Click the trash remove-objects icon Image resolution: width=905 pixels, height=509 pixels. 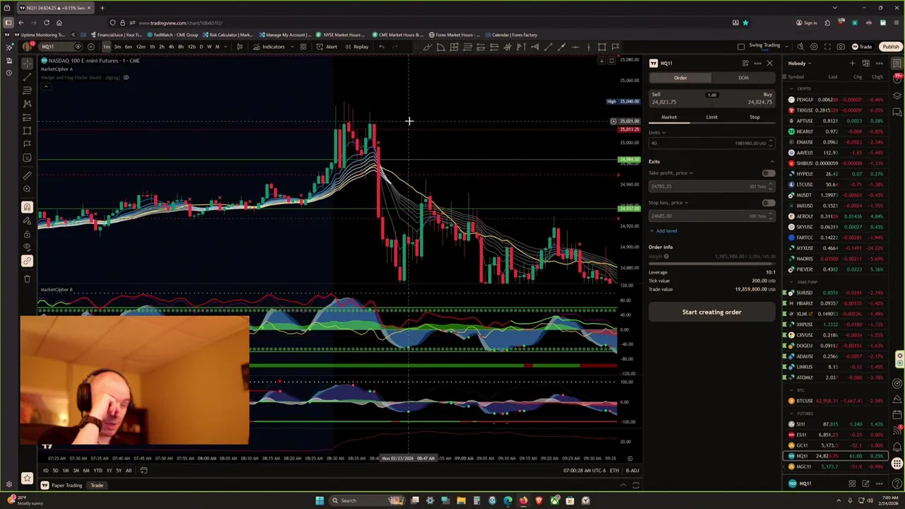pos(27,279)
